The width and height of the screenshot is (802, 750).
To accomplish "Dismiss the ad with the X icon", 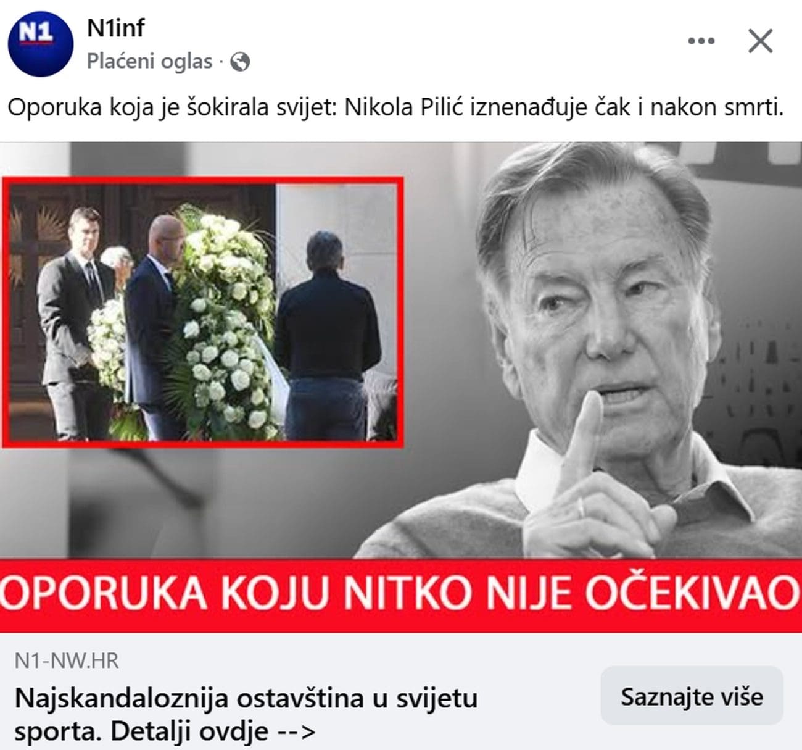I will [760, 41].
